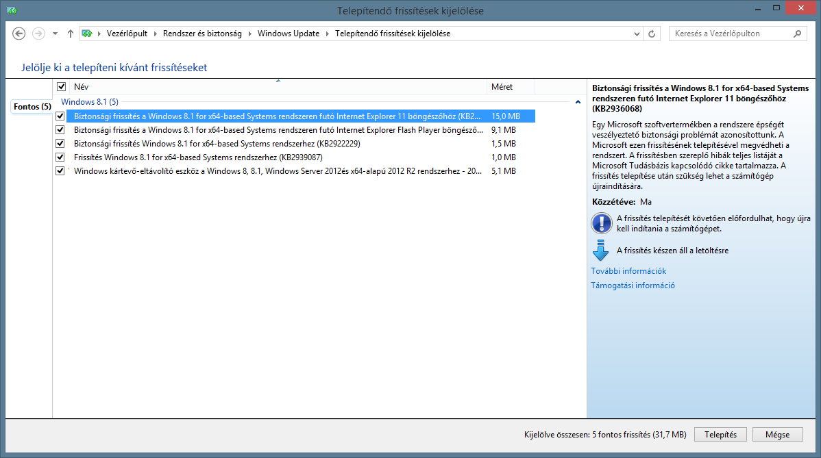Click the Kijelölve összesen summary text
Image resolution: width=821 pixels, height=458 pixels.
(604, 435)
